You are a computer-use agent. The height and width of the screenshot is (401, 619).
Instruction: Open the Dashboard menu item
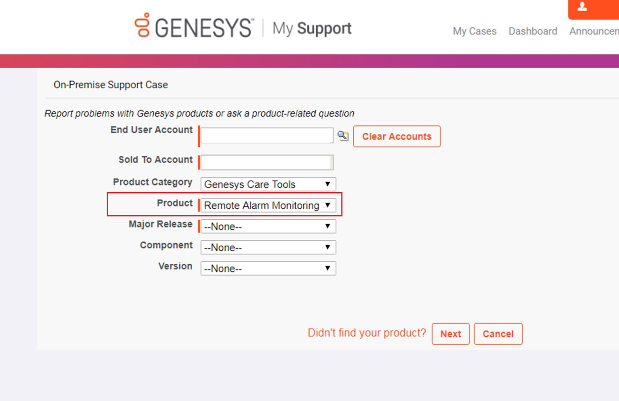[533, 31]
